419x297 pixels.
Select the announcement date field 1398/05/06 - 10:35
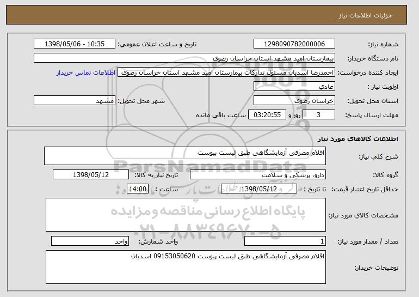pyautogui.click(x=75, y=44)
